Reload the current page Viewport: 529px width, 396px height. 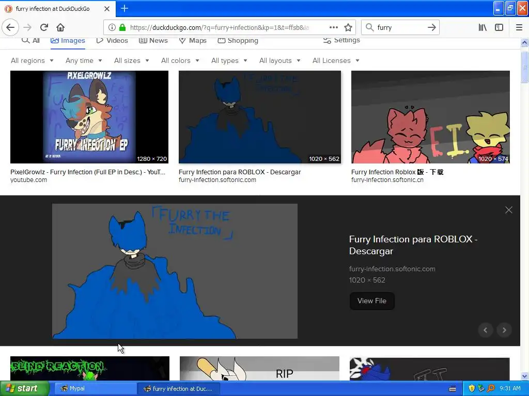coord(44,27)
